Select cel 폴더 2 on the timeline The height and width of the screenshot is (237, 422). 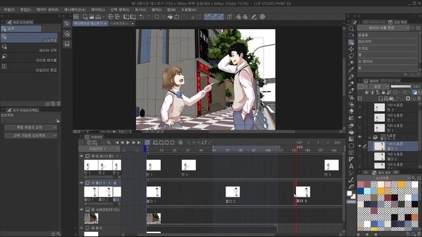233,192
